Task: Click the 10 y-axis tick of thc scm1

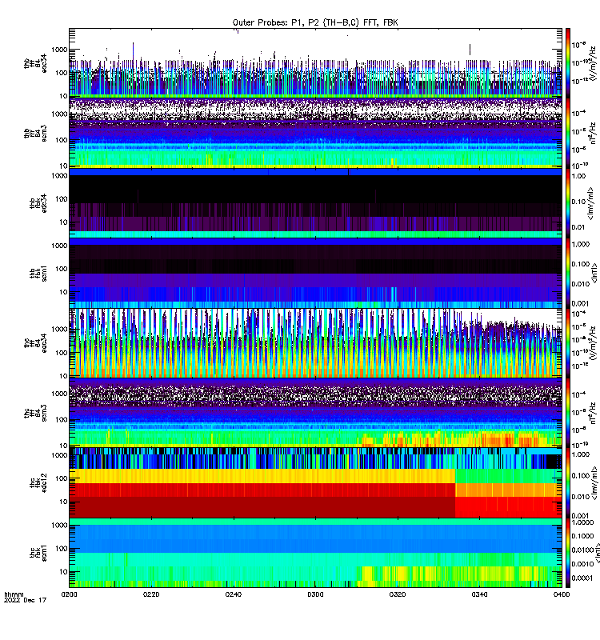Action: (x=63, y=572)
